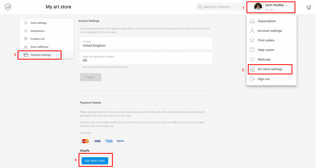Focus the Sales tax registration number field
316x168 pixels.
click(x=146, y=58)
